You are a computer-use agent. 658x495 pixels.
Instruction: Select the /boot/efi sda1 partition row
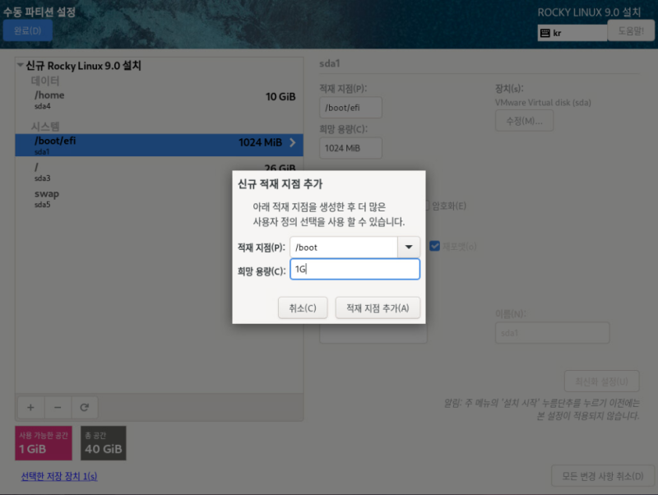coord(159,146)
